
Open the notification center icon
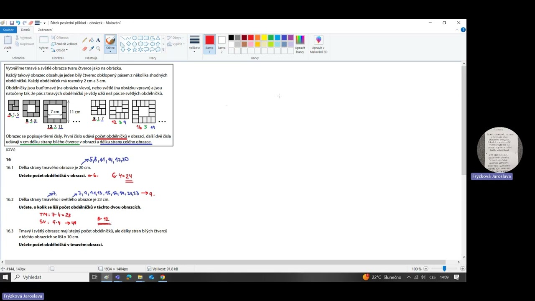pos(456,277)
